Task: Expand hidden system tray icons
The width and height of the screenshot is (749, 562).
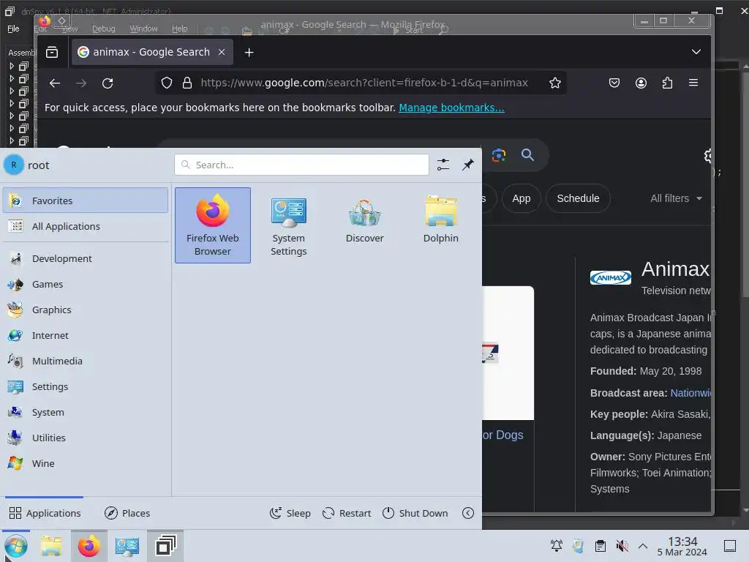Action: [x=643, y=546]
